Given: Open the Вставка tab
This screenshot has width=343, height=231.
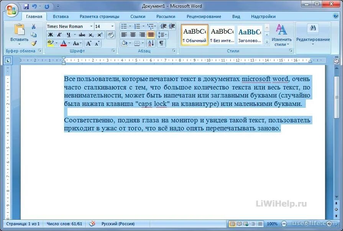Looking at the screenshot, I should [x=61, y=16].
